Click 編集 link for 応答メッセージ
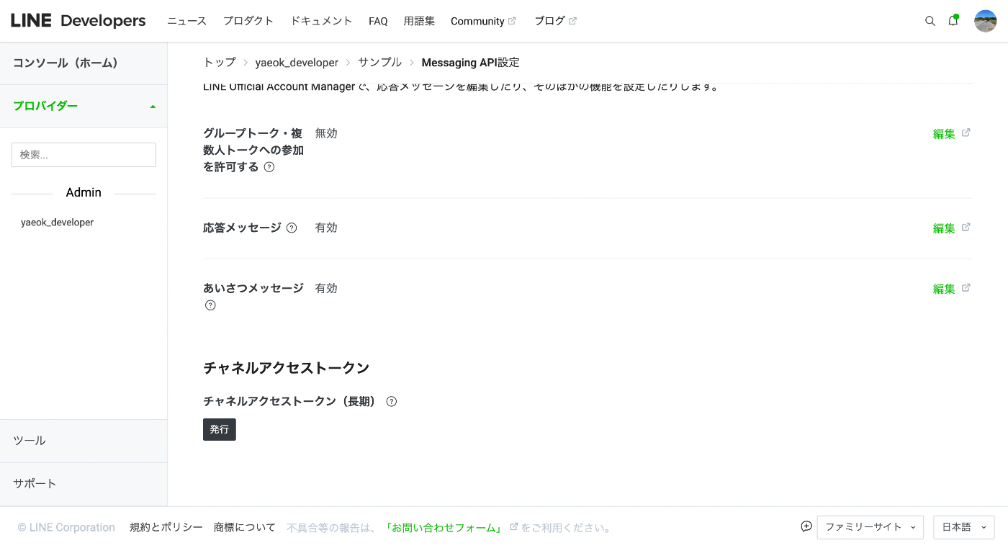Screen dimensions: 1008x548 click(944, 228)
